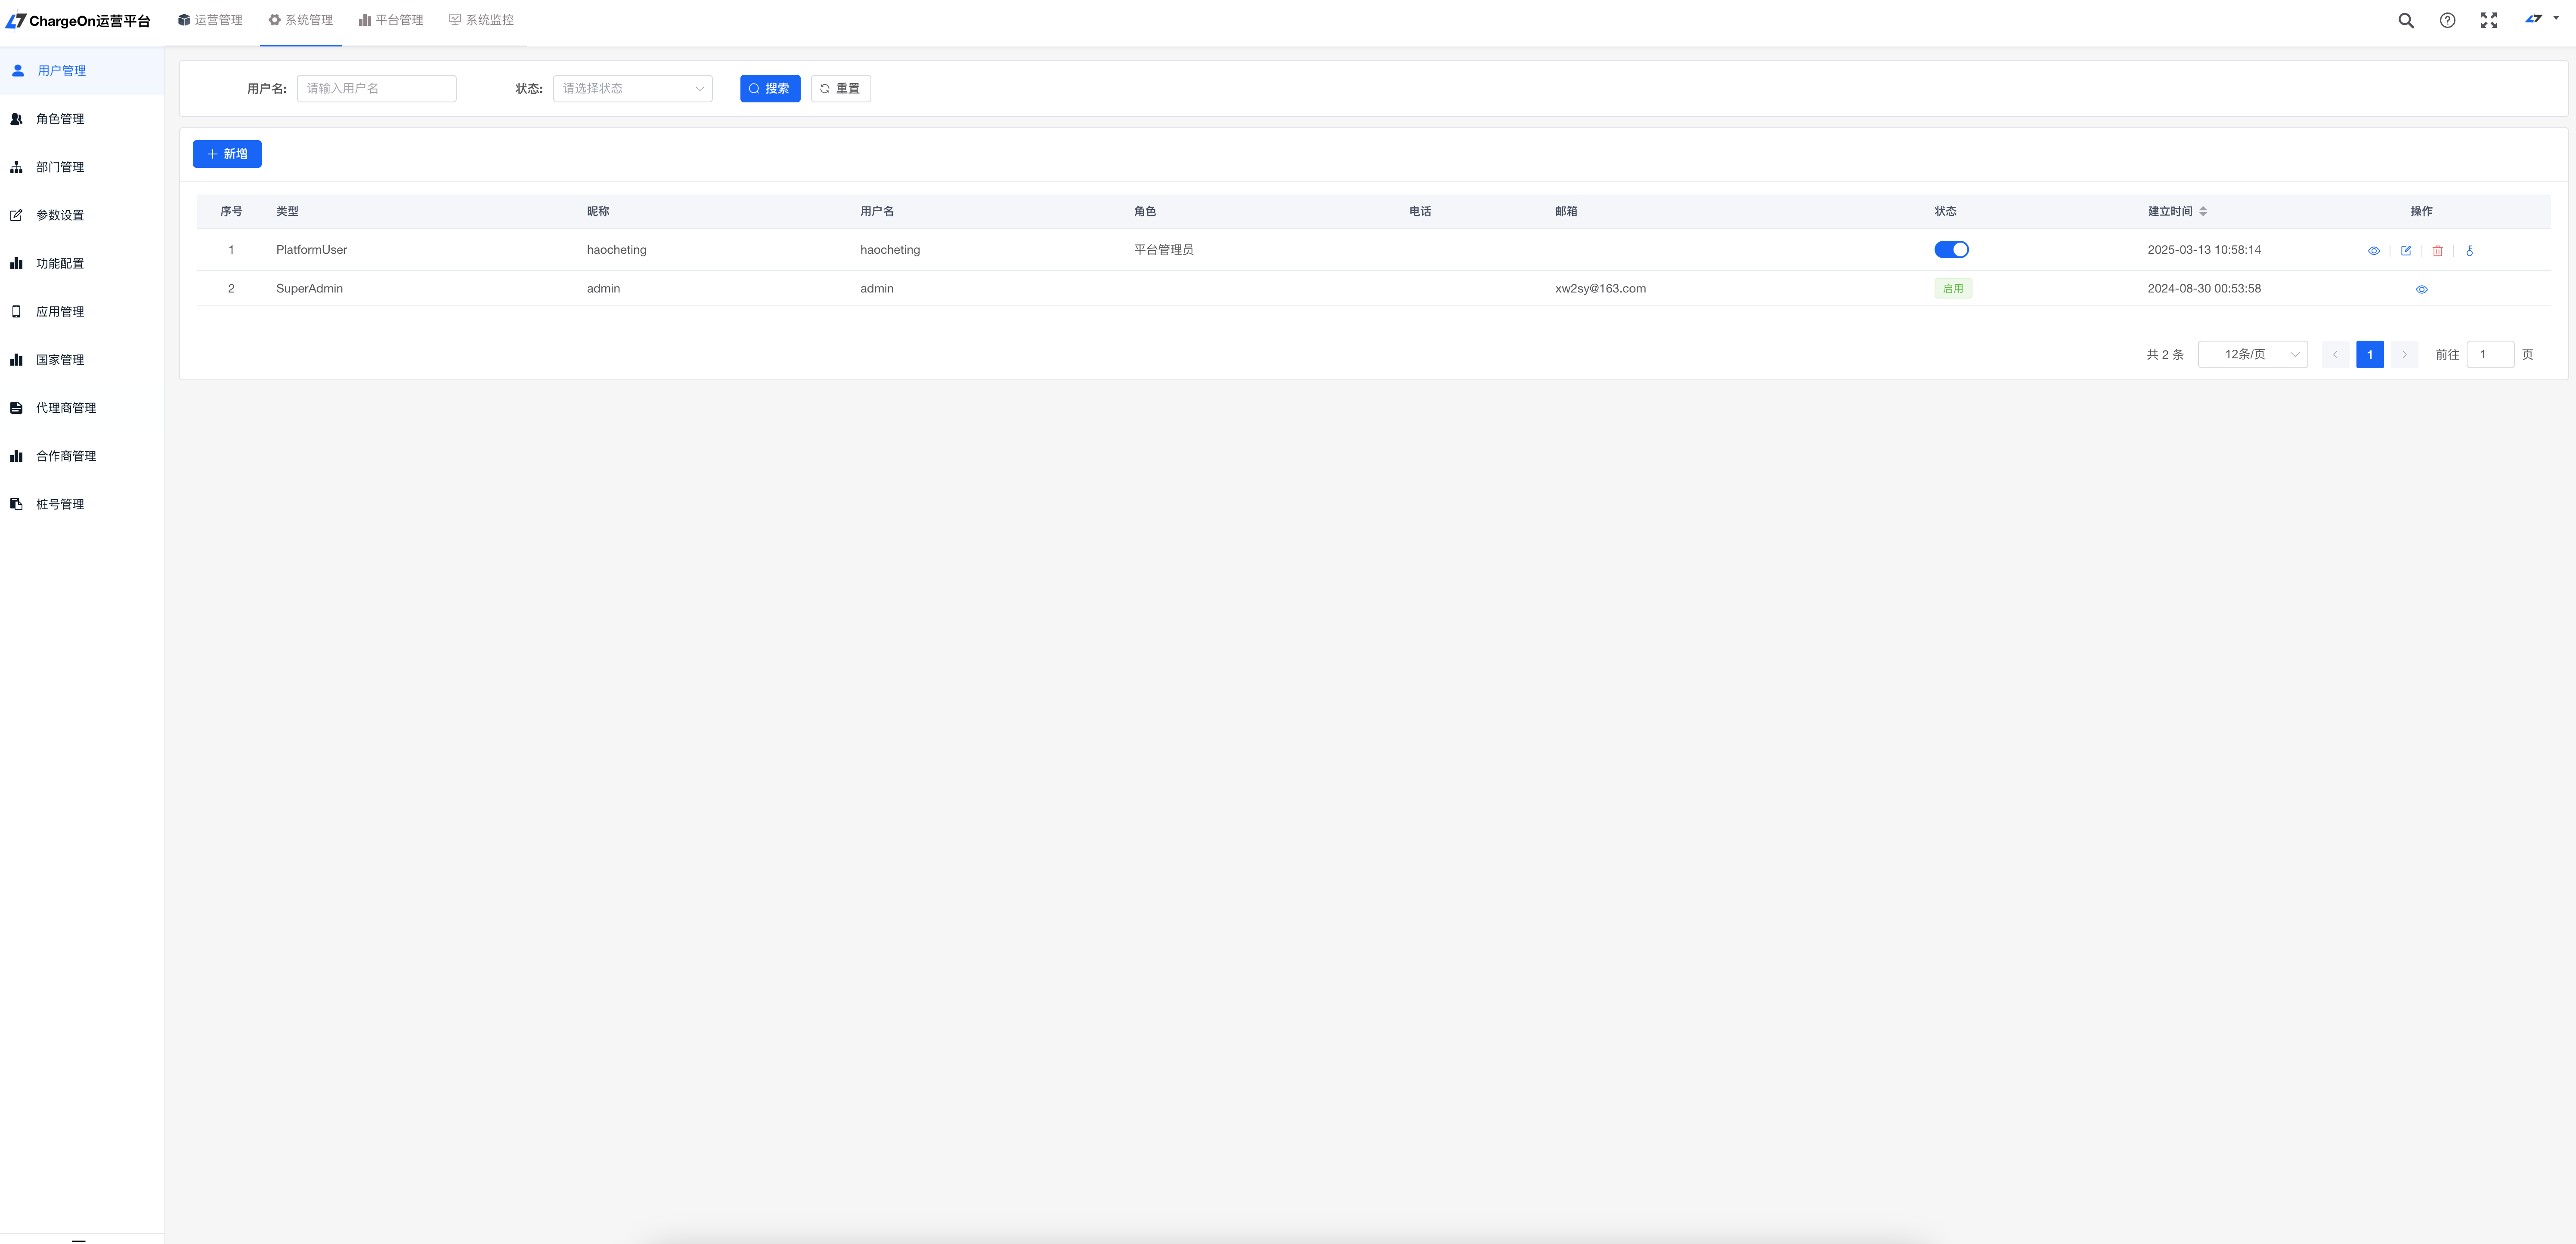
Task: Switch to 平台管理 top tab
Action: click(391, 20)
